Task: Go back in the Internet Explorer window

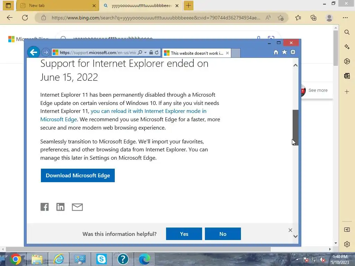Action: pos(34,53)
